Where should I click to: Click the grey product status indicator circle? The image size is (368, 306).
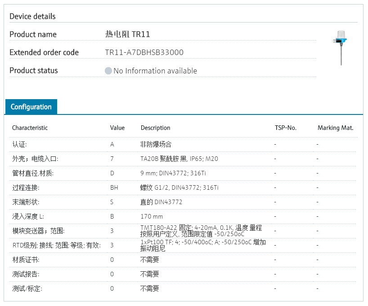(108, 71)
